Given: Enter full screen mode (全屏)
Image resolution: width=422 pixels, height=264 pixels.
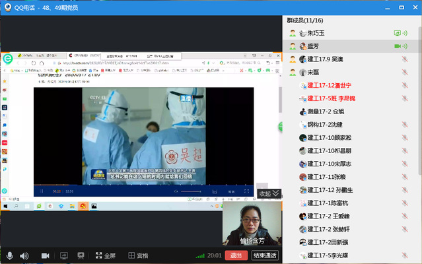Looking at the screenshot, I should 105,255.
